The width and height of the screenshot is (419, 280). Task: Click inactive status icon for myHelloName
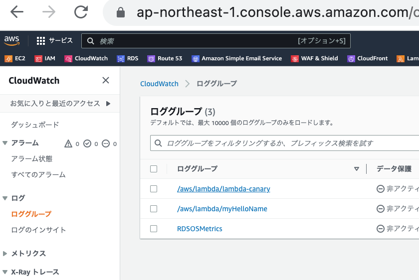(x=381, y=209)
